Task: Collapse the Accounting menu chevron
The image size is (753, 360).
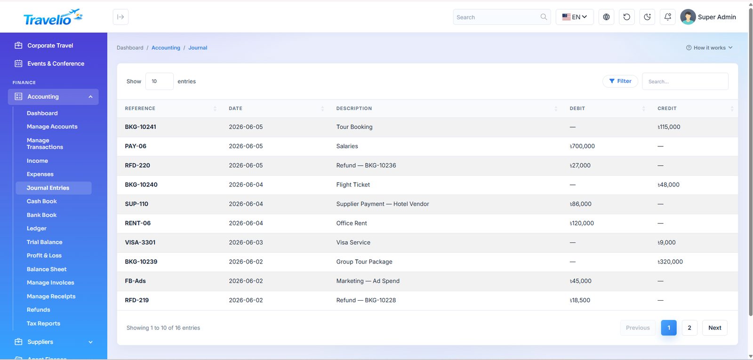Action: click(x=90, y=96)
